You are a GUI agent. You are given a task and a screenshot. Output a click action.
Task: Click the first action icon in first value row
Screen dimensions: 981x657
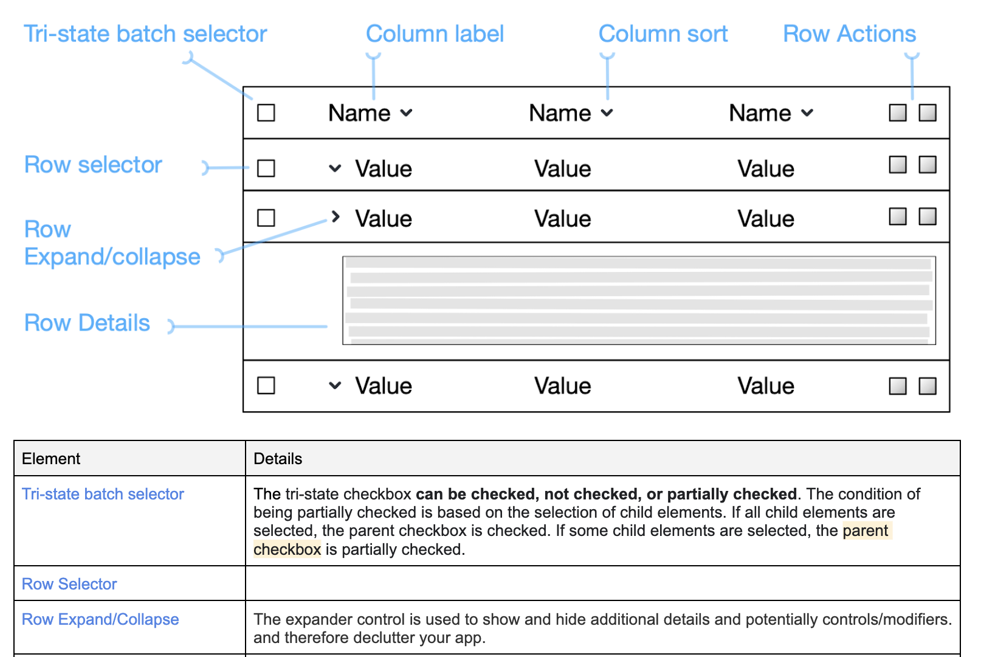(897, 165)
